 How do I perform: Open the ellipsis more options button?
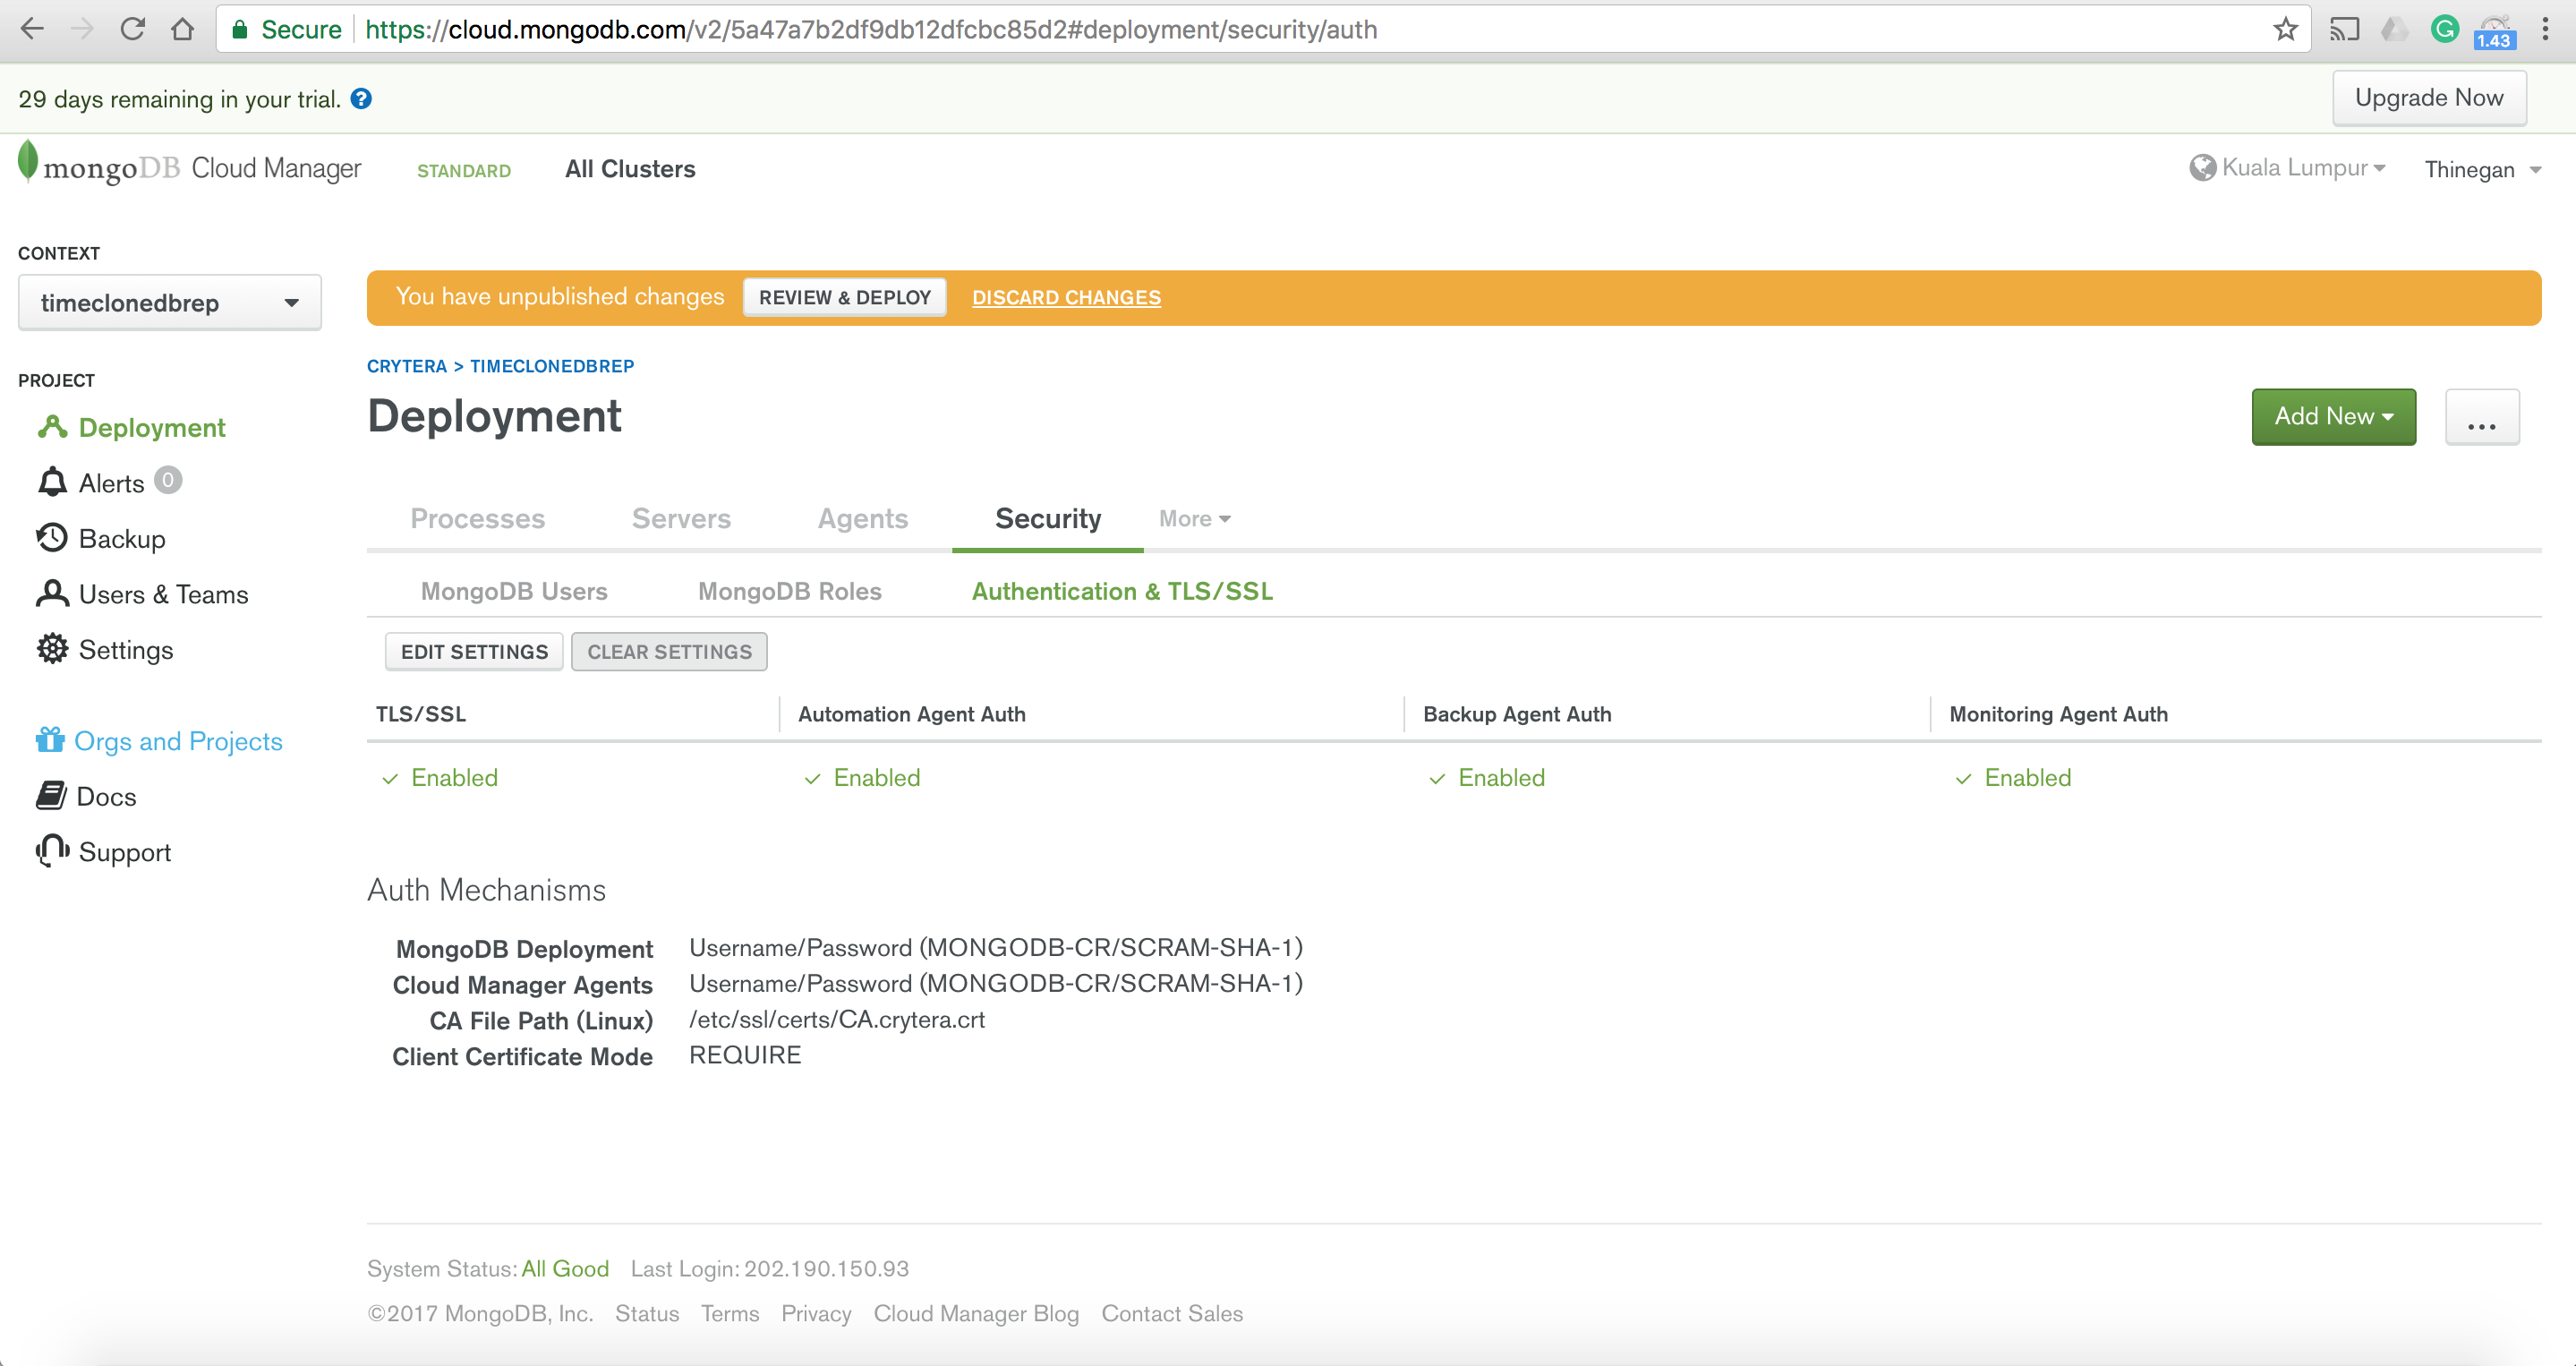click(x=2481, y=417)
